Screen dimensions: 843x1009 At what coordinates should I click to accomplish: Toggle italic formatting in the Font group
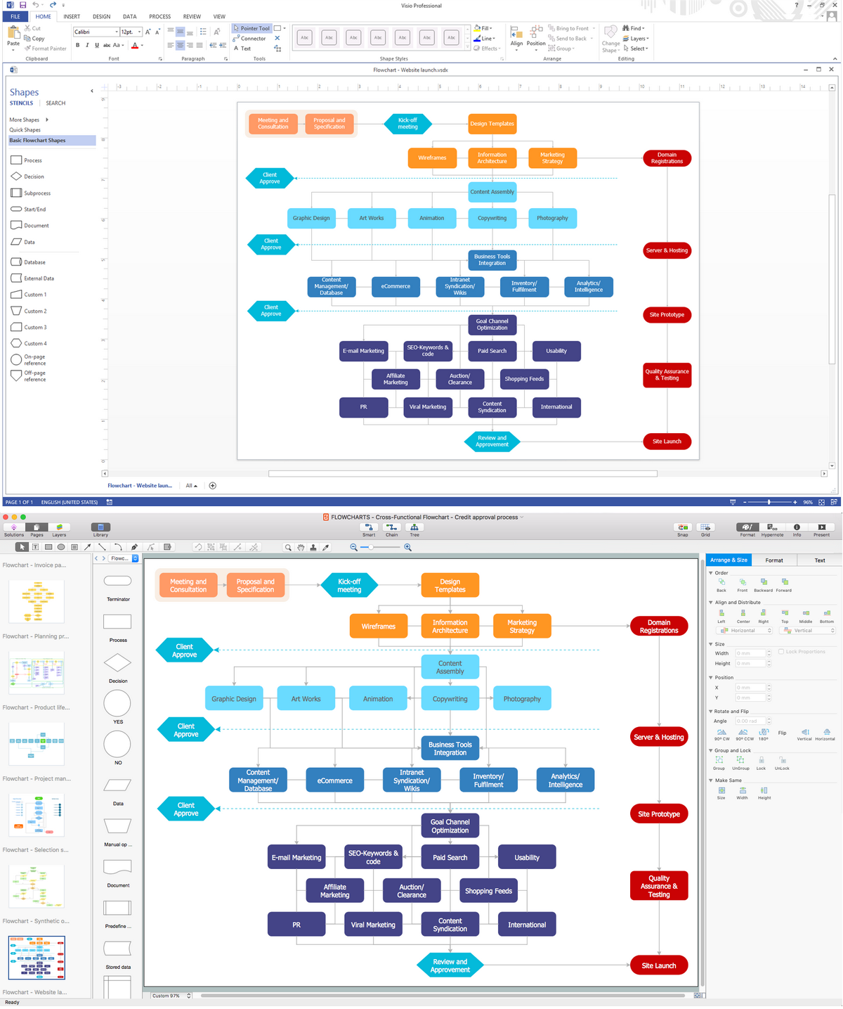(87, 44)
